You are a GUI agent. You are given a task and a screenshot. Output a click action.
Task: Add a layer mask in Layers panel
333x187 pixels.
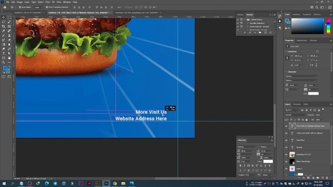tap(308, 178)
